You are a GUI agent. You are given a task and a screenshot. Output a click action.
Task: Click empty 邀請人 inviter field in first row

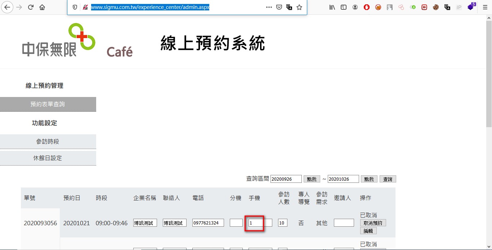344,223
